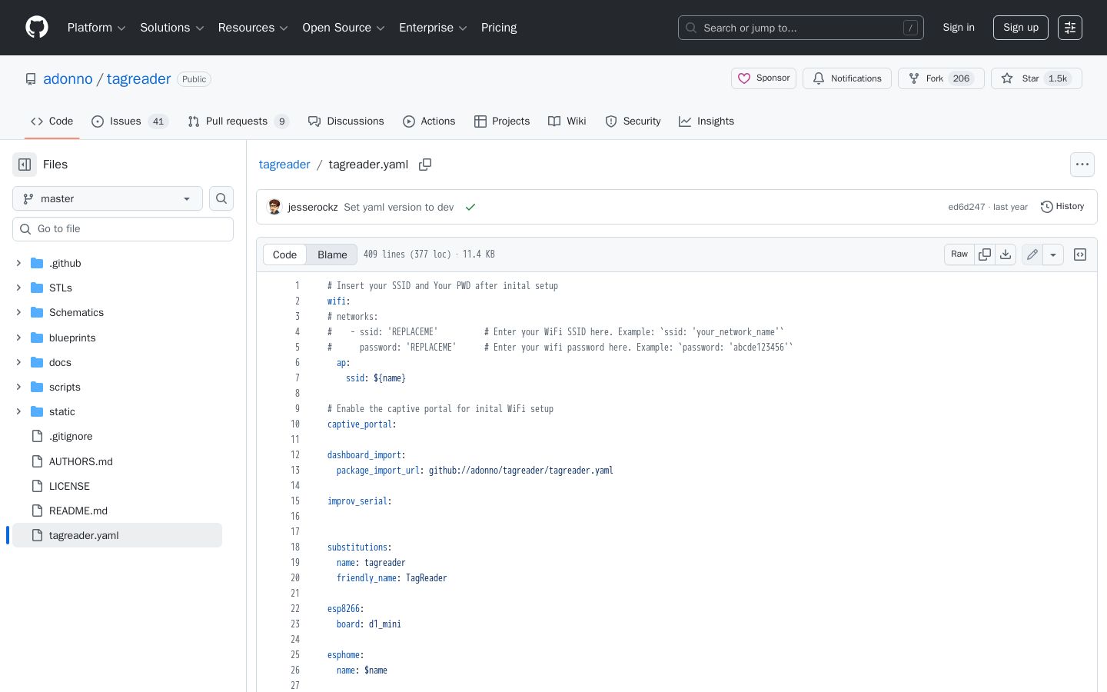
Task: Expand the STLs folder
Action: 18,288
